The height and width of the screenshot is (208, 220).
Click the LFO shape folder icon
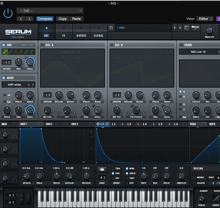[102, 169]
